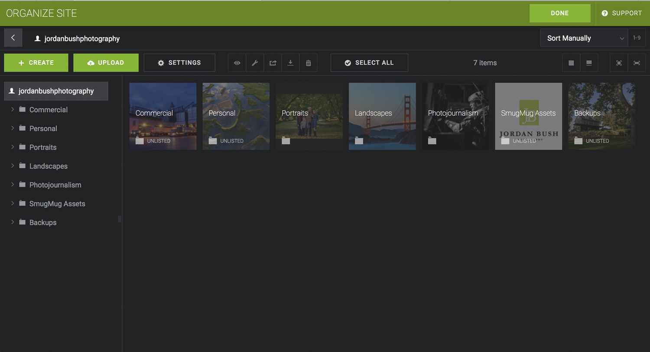
Task: Click the folder icon beside Commercial in sidebar
Action: 23,109
